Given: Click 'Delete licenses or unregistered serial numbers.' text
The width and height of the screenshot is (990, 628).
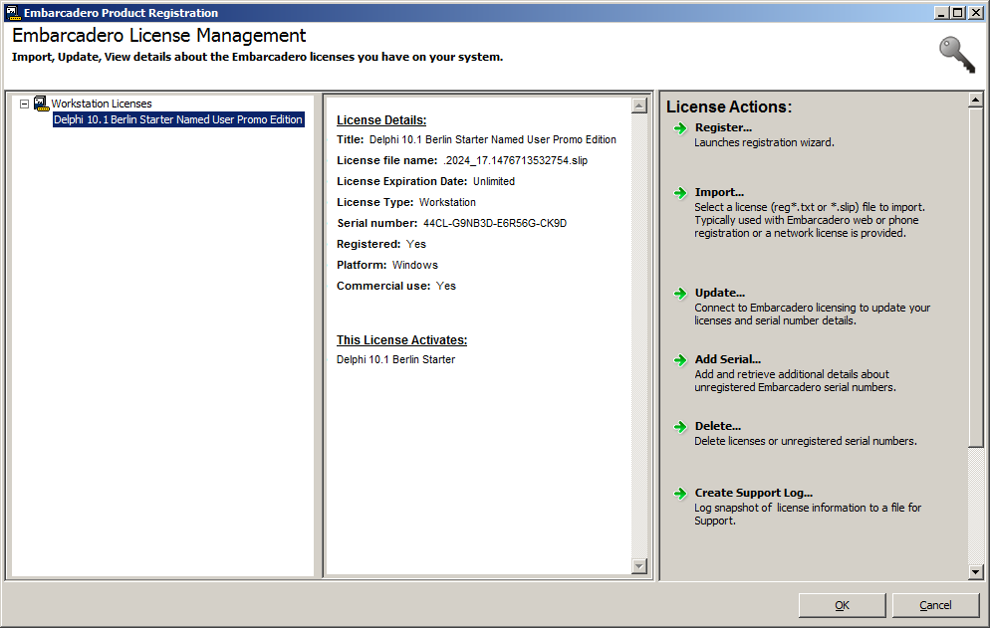Looking at the screenshot, I should pos(806,441).
